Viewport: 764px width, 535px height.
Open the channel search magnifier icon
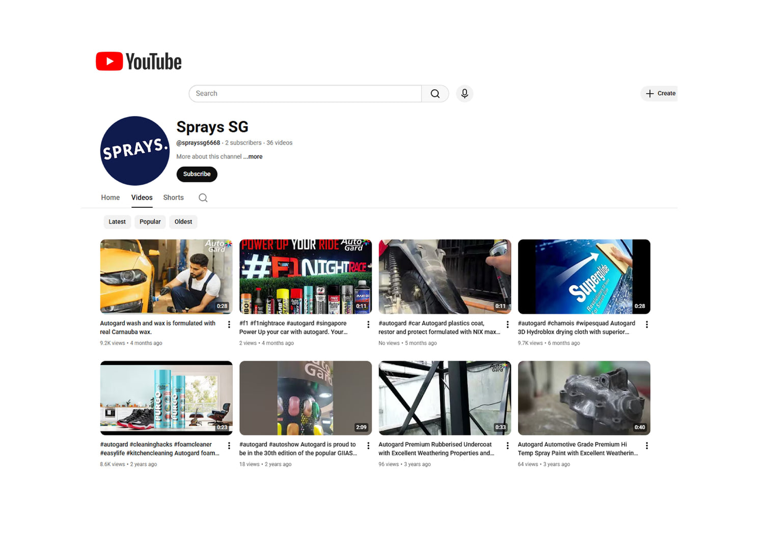point(203,198)
